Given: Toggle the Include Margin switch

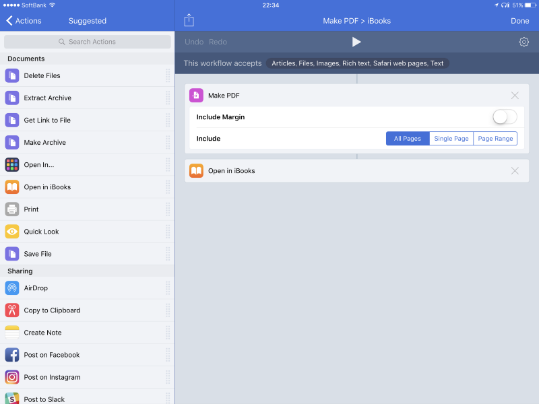Looking at the screenshot, I should (x=505, y=117).
